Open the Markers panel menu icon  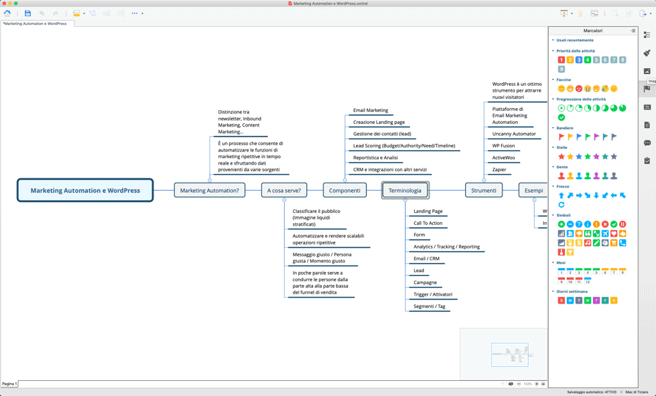point(633,31)
